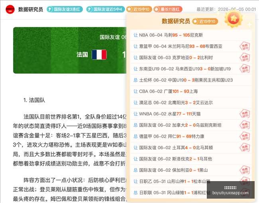Click hit stamp on 土耳其 row
Image resolution: width=259 pixels, height=203 pixels.
(x=245, y=148)
